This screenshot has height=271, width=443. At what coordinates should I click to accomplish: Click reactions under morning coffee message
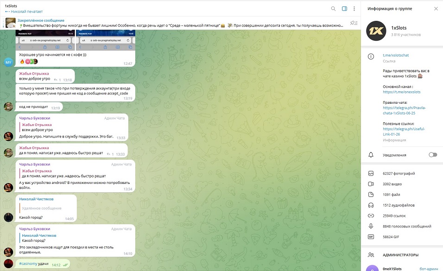(28, 61)
